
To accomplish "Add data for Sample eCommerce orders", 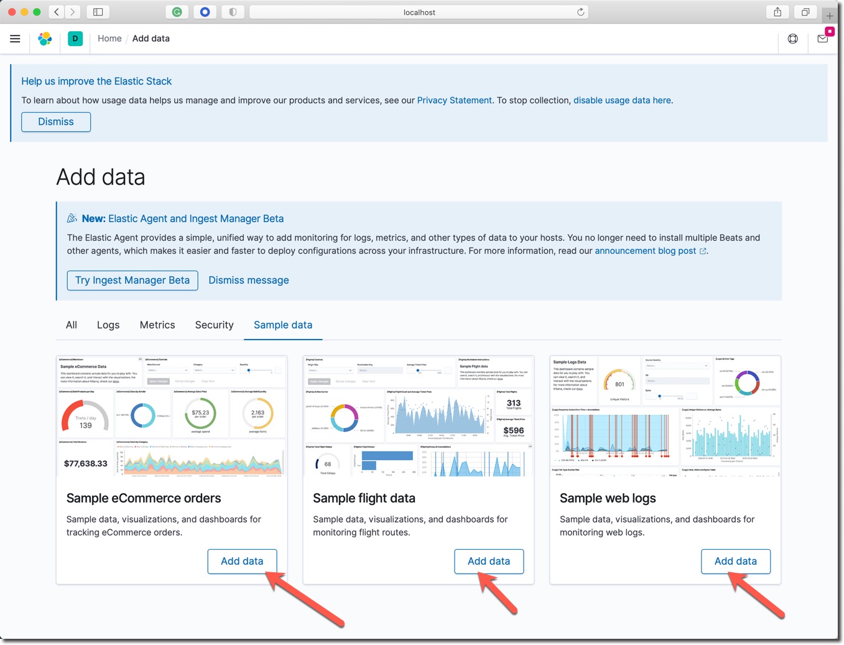I will click(242, 561).
